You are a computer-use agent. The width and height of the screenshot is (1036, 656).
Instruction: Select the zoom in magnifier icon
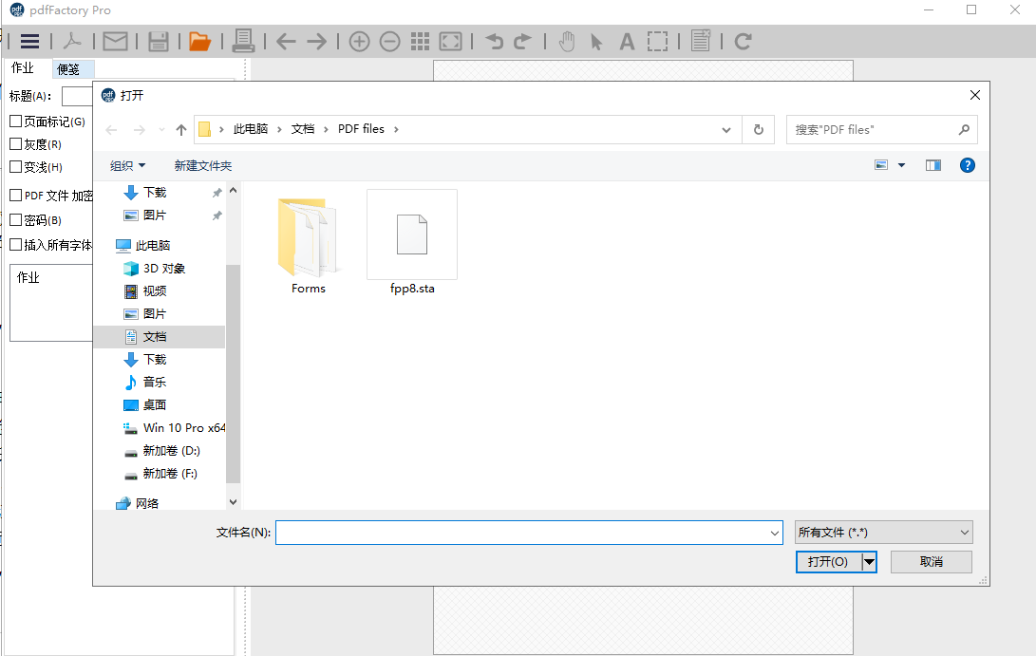359,41
